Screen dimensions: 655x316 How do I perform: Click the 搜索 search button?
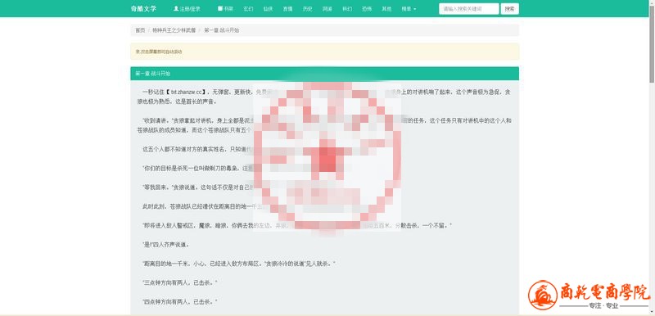pos(509,9)
